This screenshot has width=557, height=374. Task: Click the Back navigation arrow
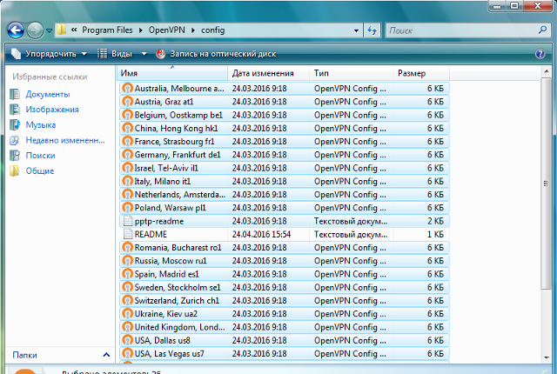[x=16, y=30]
